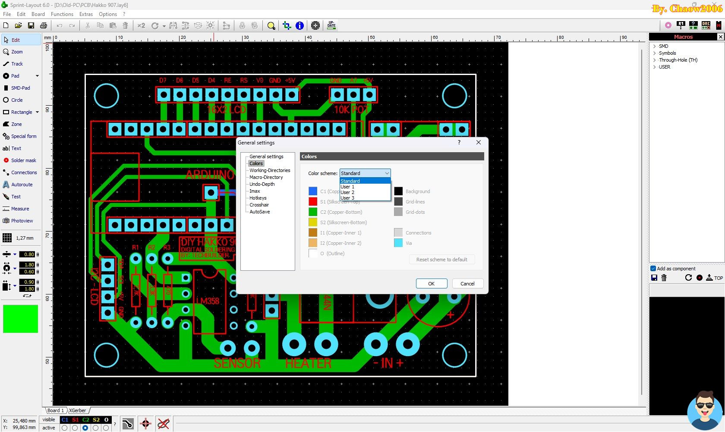Image resolution: width=725 pixels, height=432 pixels.
Task: Click the blue info icon in toolbar
Action: click(299, 26)
